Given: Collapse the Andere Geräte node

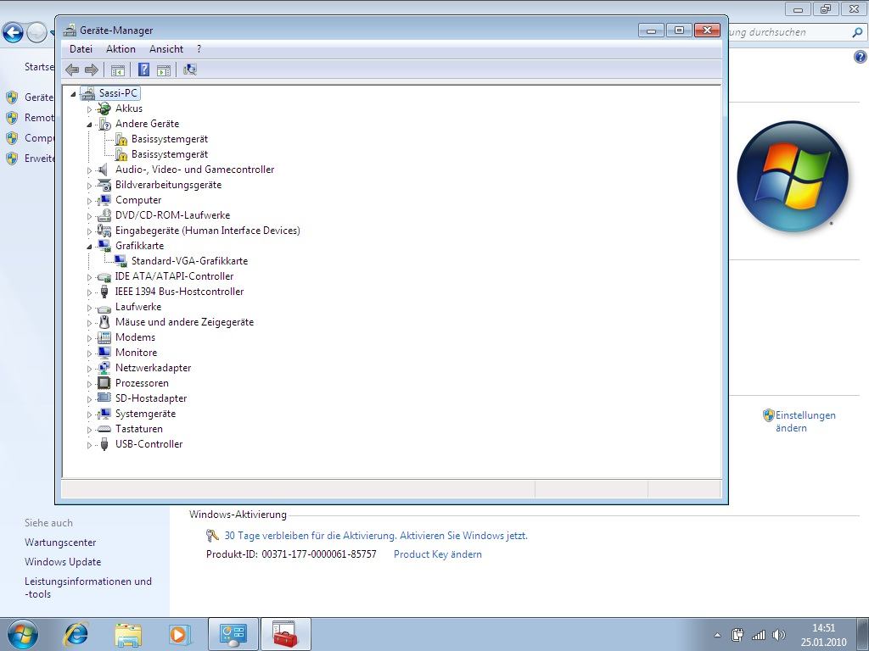Looking at the screenshot, I should (x=89, y=125).
